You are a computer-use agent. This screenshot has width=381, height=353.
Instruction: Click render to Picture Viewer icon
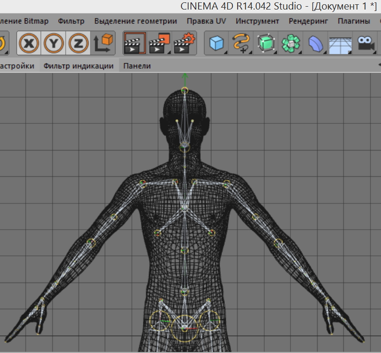(160, 43)
